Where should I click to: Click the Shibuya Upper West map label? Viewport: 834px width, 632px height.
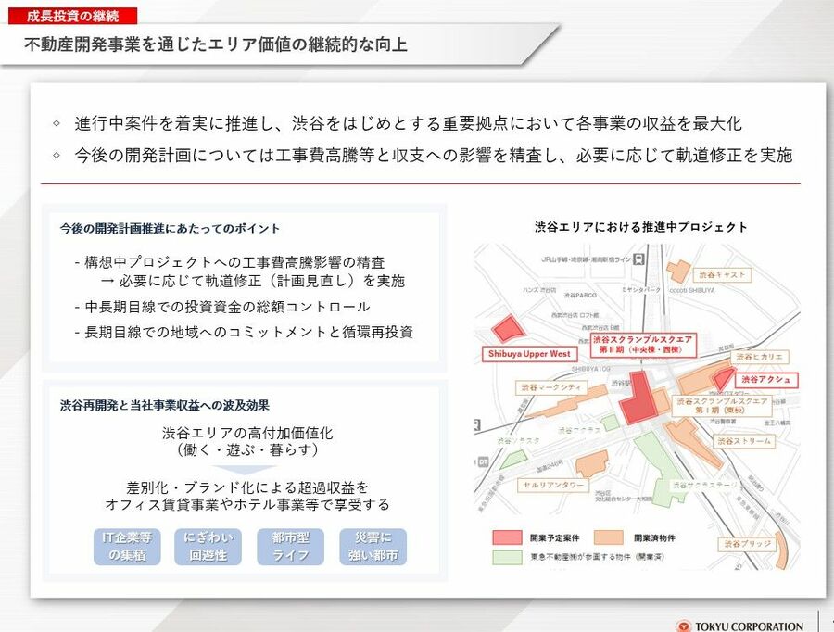[x=529, y=354]
